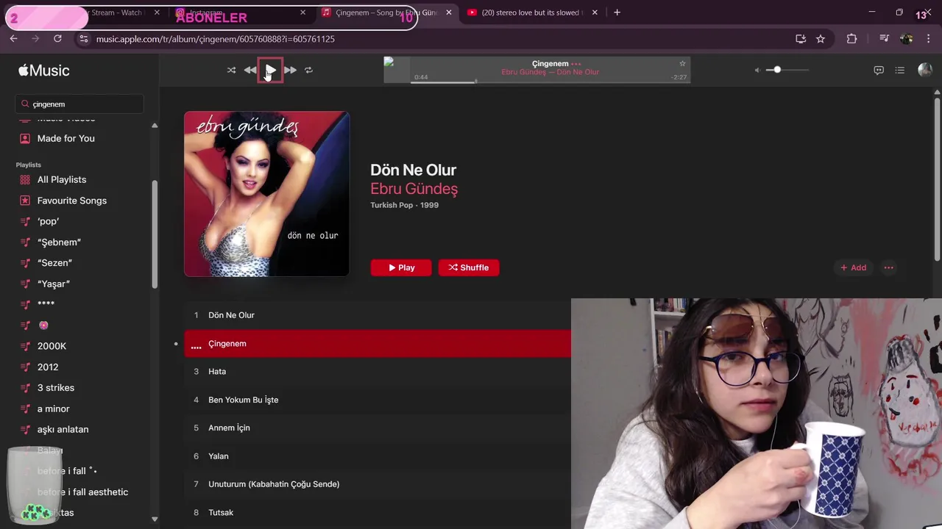The width and height of the screenshot is (942, 529).
Task: Open the account profile avatar
Action: tap(925, 71)
